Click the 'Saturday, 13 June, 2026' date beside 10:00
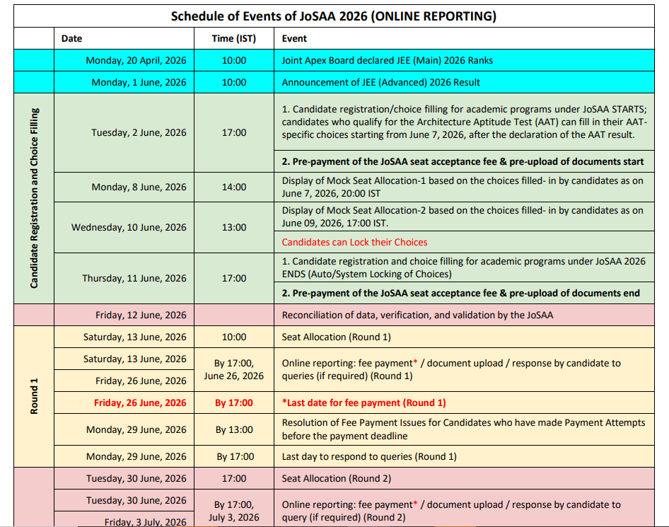This screenshot has height=527, width=669. pyautogui.click(x=135, y=337)
